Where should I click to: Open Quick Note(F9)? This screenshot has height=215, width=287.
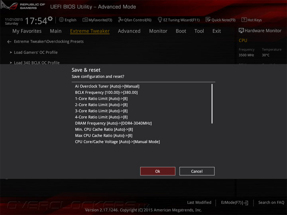tap(220, 20)
